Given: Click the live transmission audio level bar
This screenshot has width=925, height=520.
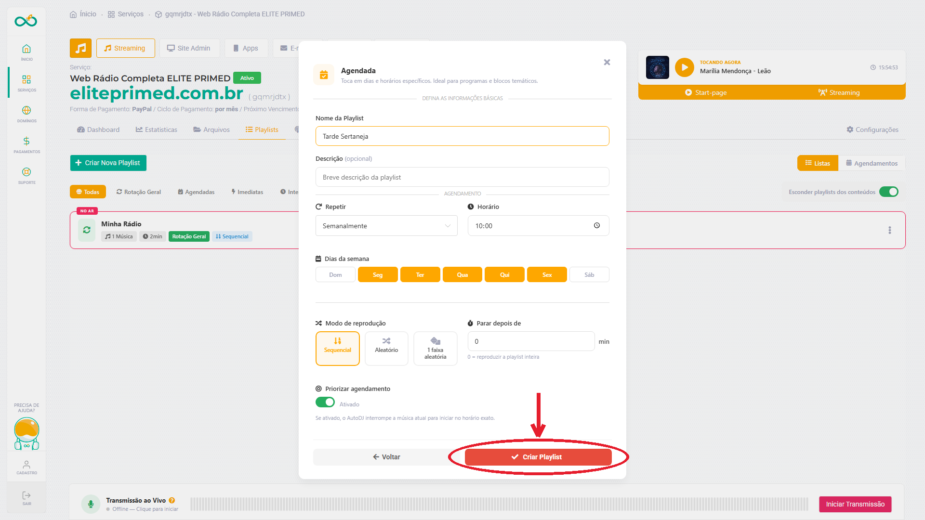Looking at the screenshot, I should (x=499, y=504).
